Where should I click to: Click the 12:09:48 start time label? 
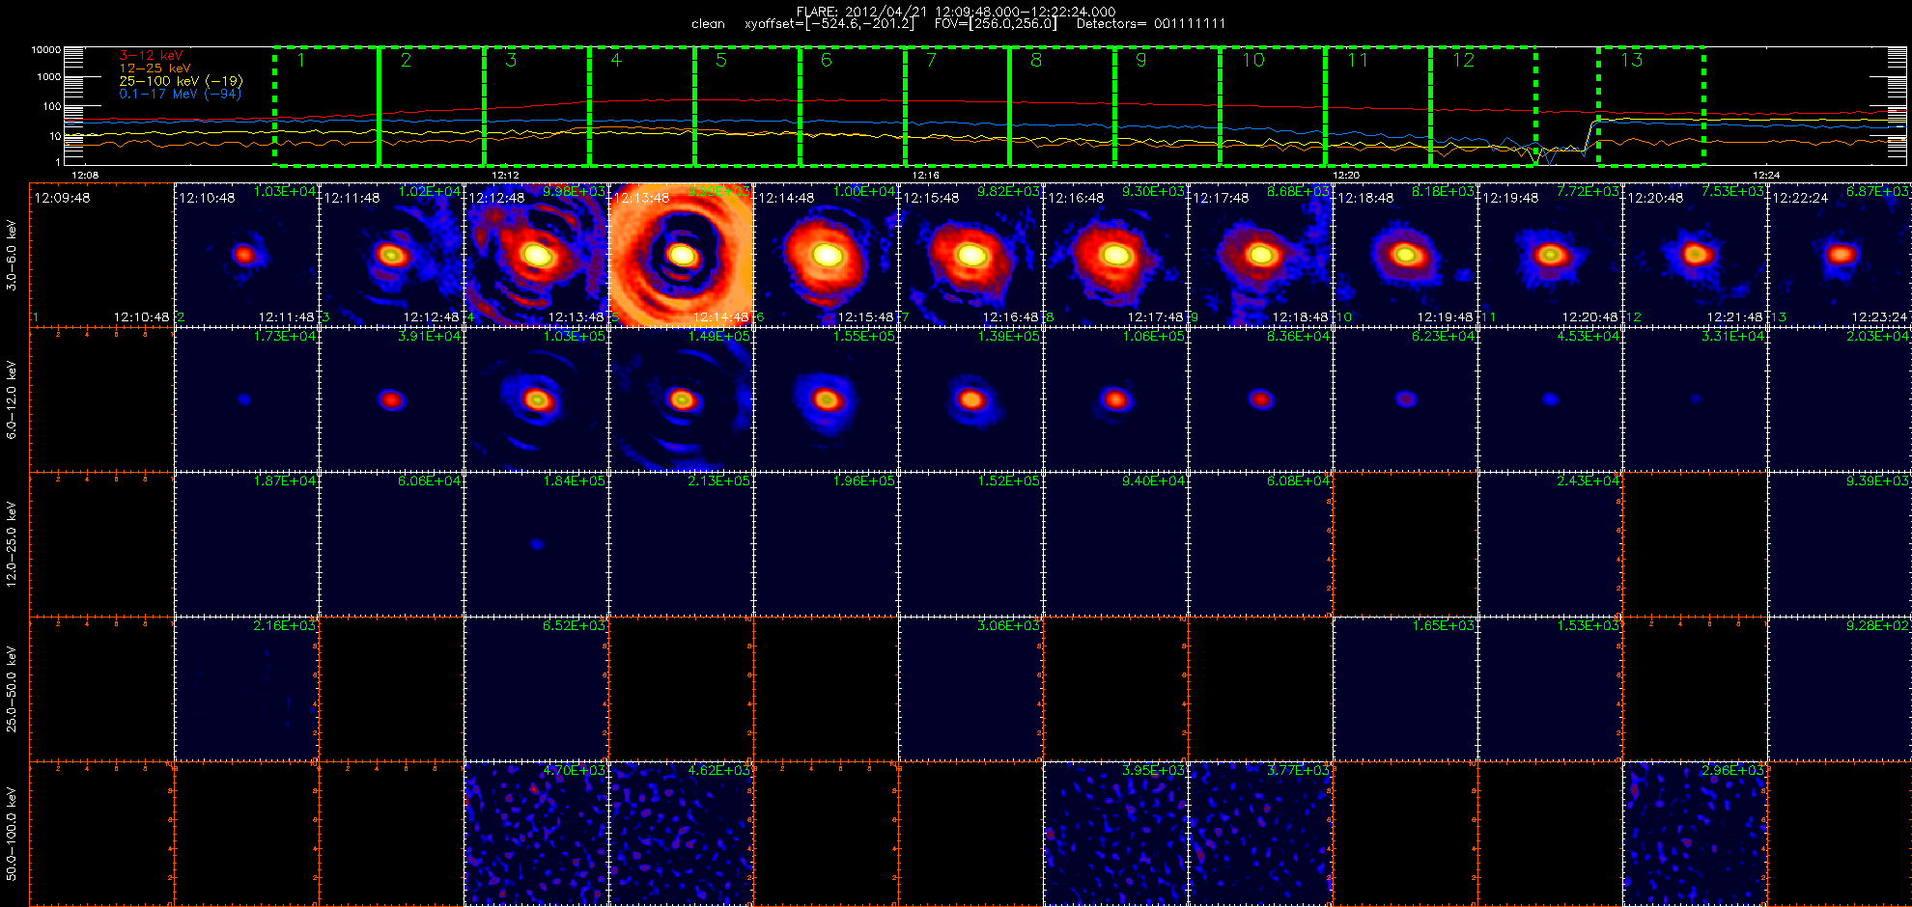click(62, 198)
